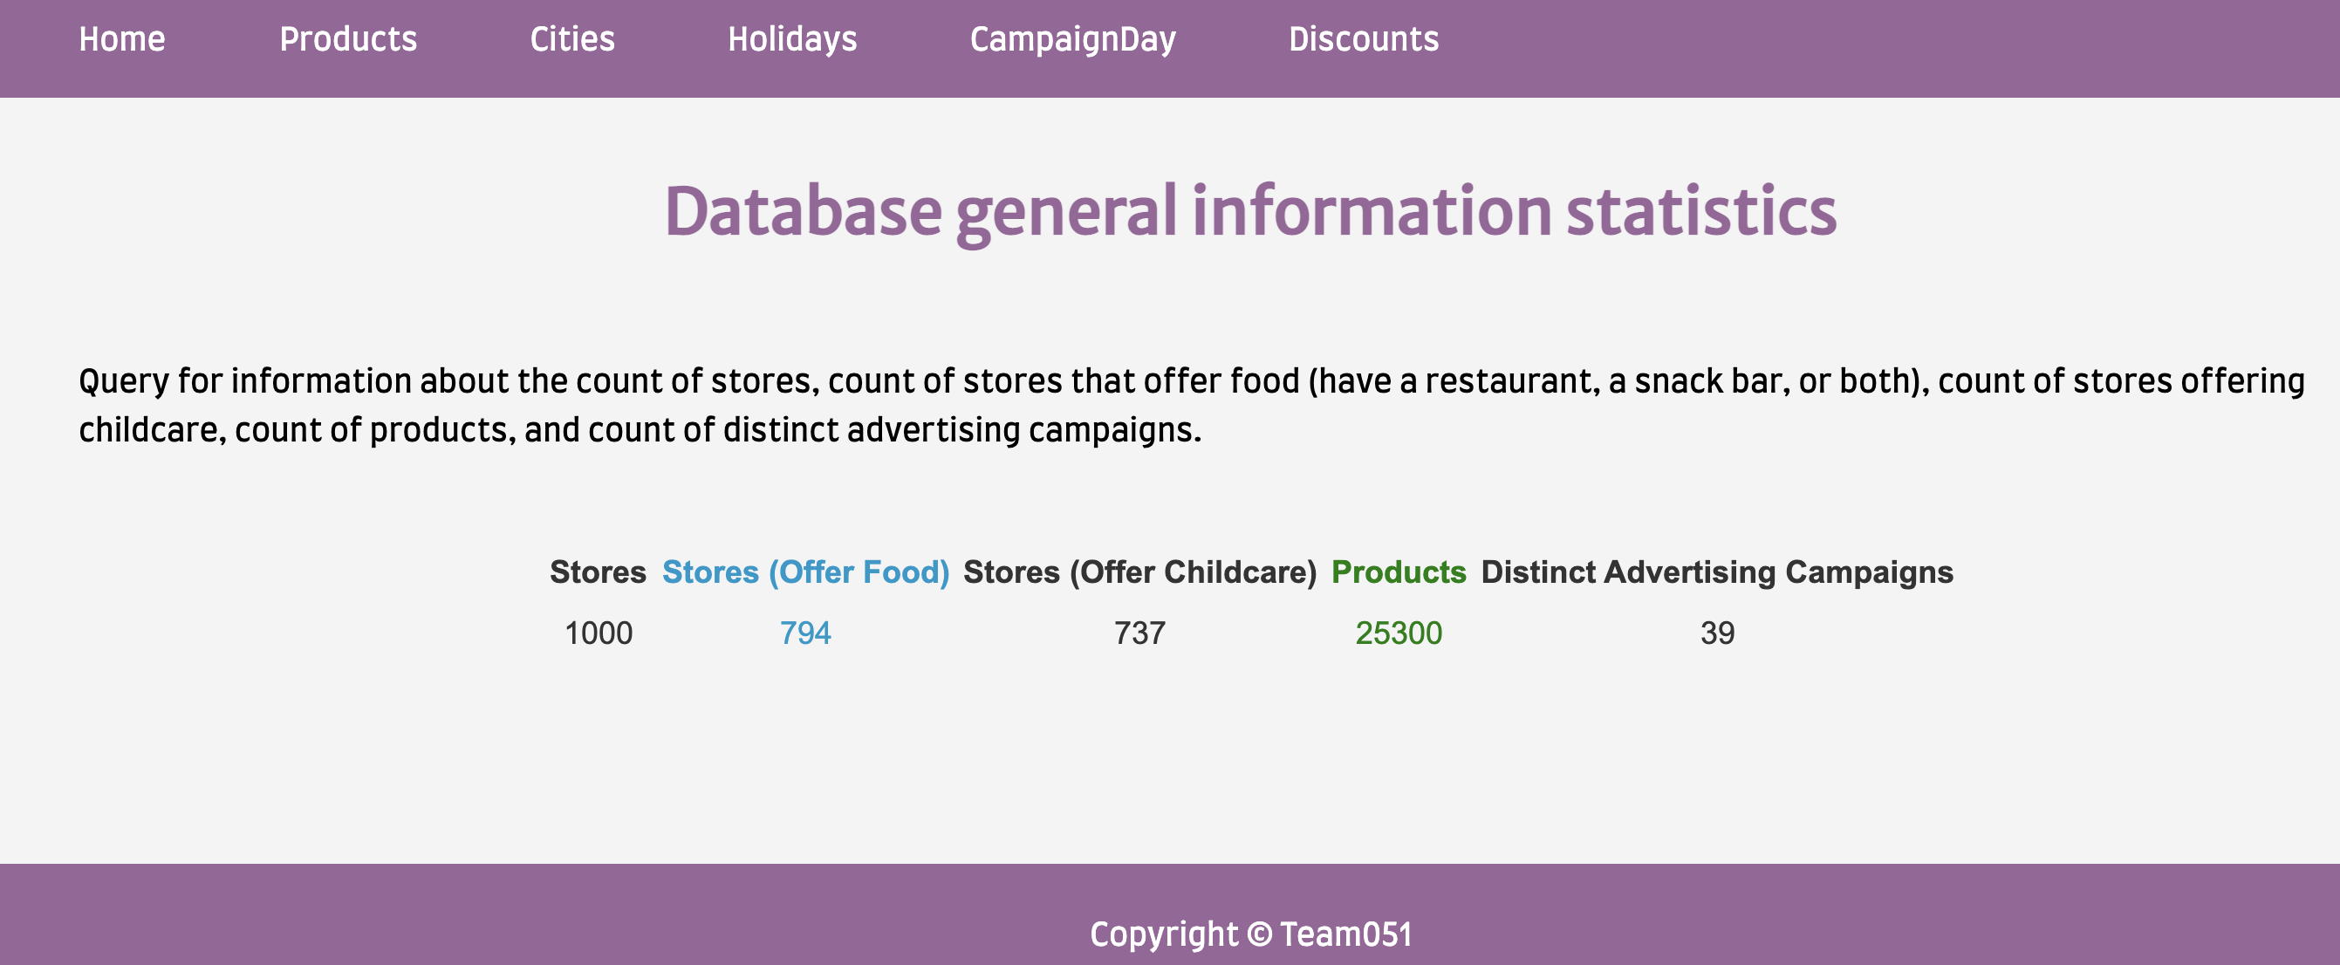Navigate to the Cities page
Image resolution: width=2340 pixels, height=965 pixels.
click(x=572, y=39)
